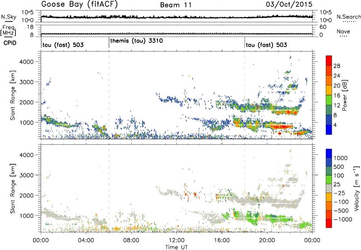Click the red segment at top of Power colorbar

(x=329, y=60)
